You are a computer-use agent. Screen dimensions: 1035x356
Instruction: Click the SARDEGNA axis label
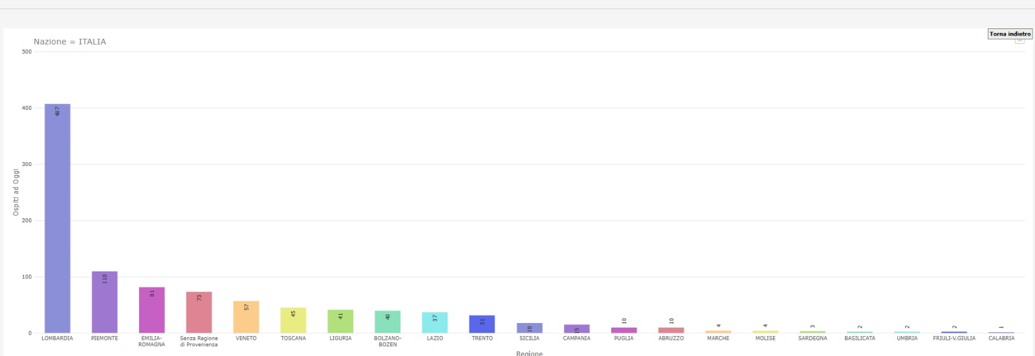tap(812, 338)
